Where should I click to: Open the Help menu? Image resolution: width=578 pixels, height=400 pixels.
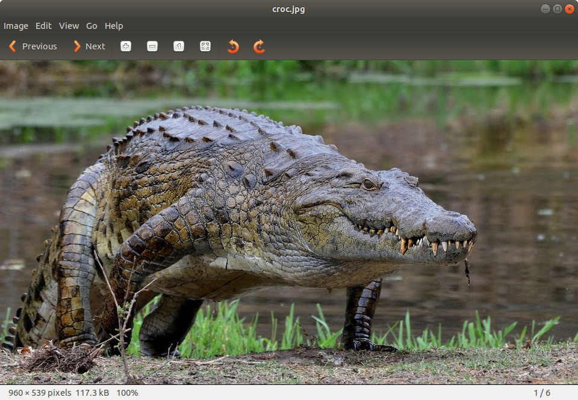114,26
